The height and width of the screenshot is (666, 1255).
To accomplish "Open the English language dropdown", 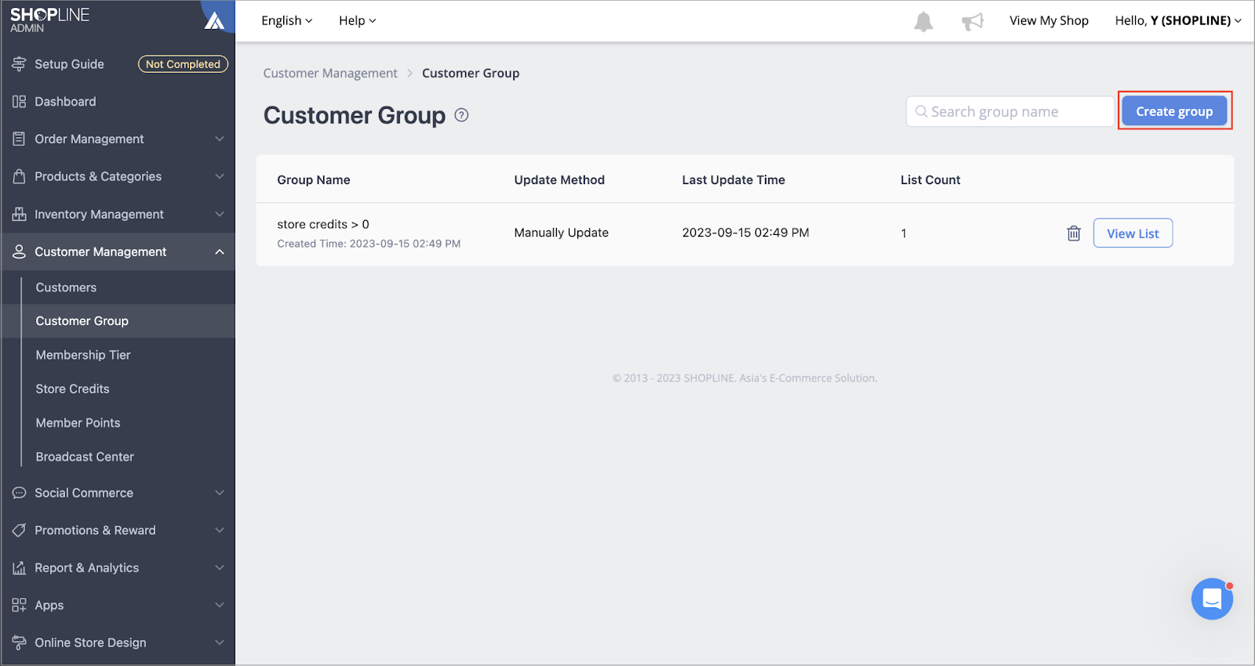I will point(287,20).
